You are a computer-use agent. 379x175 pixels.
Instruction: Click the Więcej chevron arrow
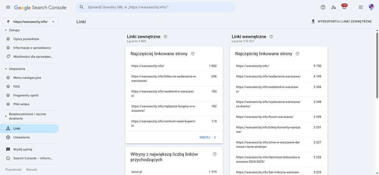pos(215,138)
